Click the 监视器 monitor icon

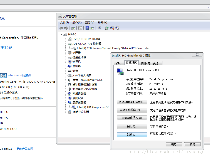tap(69, 66)
